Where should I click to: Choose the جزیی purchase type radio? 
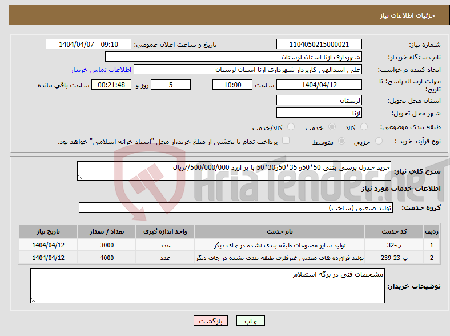(379, 141)
